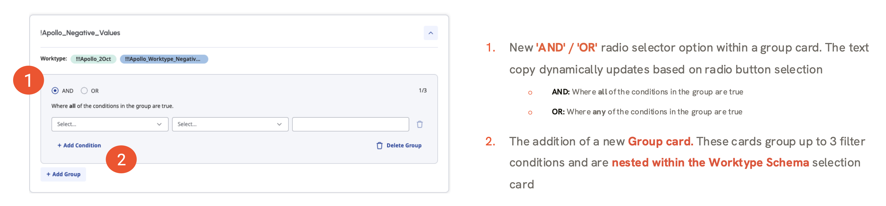
Task: Click the plus icon of Add Group
Action: pos(48,174)
